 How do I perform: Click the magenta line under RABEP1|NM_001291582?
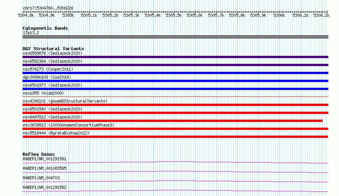click(175, 191)
